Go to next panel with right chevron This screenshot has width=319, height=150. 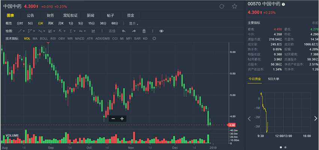tap(316, 118)
